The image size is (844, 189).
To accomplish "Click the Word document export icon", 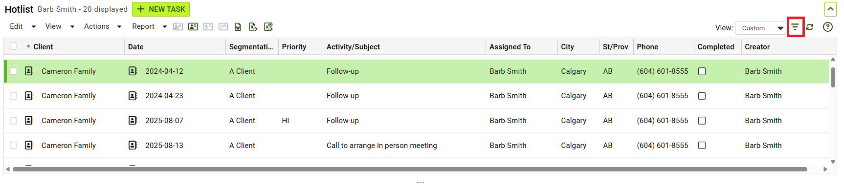I will pyautogui.click(x=238, y=27).
